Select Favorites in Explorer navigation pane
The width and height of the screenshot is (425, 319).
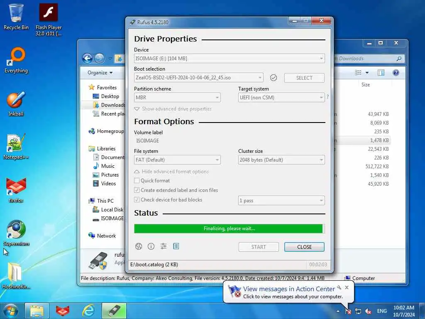(103, 87)
